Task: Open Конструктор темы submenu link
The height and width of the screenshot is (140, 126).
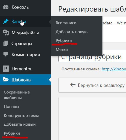Action: 21,116
